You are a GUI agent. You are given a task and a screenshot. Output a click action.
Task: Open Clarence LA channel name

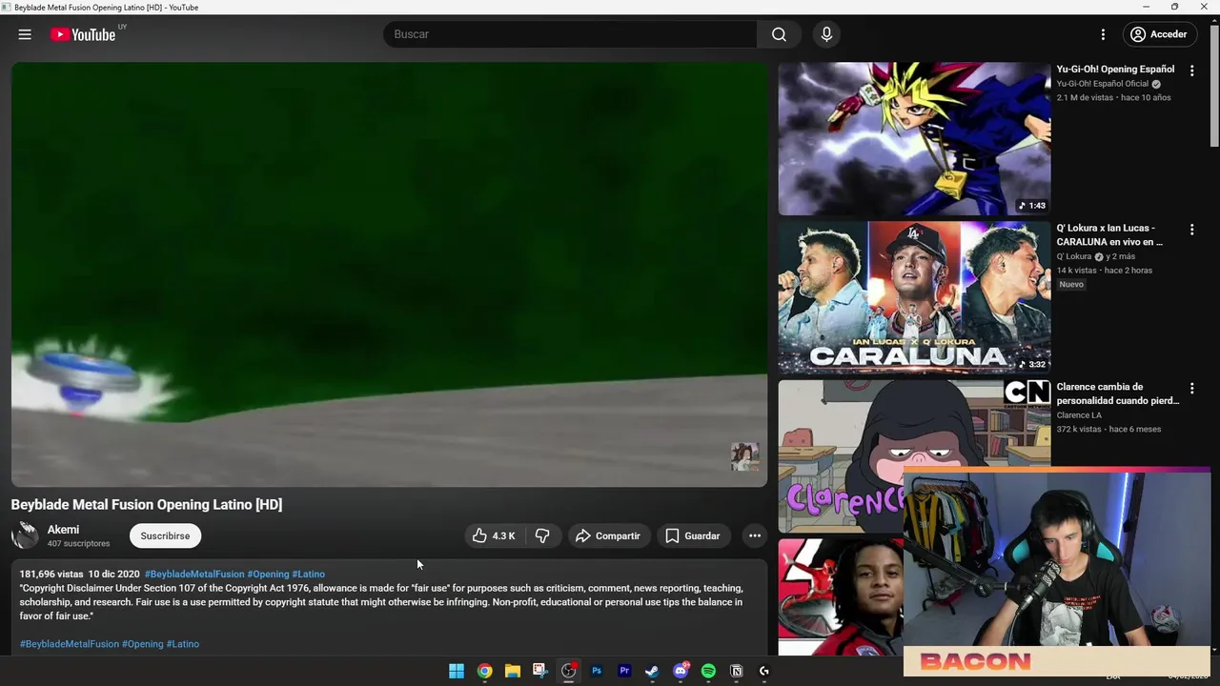[1079, 415]
